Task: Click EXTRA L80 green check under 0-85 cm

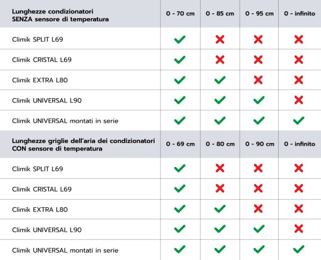Action: click(x=219, y=80)
